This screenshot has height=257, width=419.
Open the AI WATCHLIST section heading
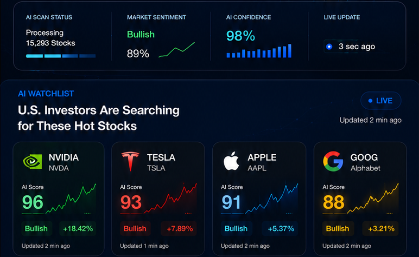(x=46, y=94)
